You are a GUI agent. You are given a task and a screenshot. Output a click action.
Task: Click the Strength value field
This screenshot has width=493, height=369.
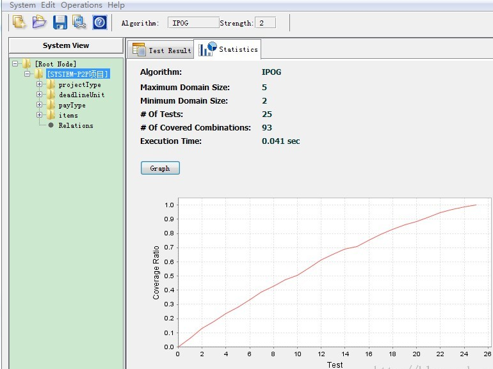[265, 23]
